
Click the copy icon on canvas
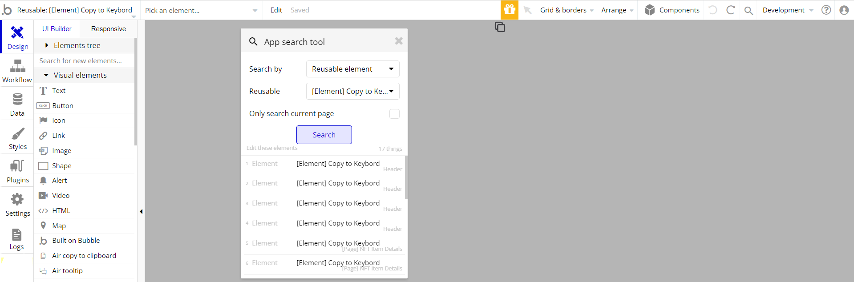point(500,27)
